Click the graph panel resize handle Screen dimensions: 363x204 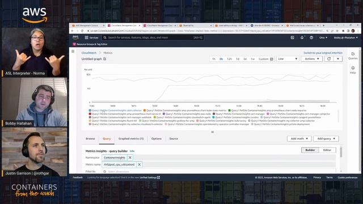[x=212, y=132]
